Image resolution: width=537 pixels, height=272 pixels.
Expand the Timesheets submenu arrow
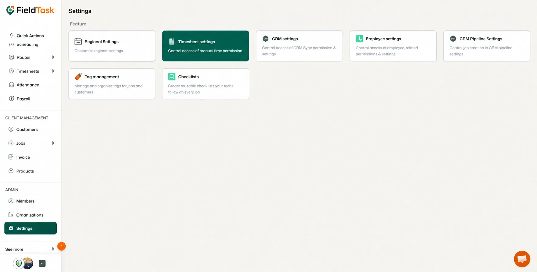[x=53, y=71]
